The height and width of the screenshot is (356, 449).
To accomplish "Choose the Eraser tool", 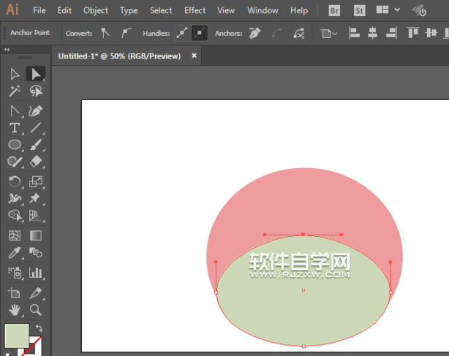I will [x=35, y=162].
